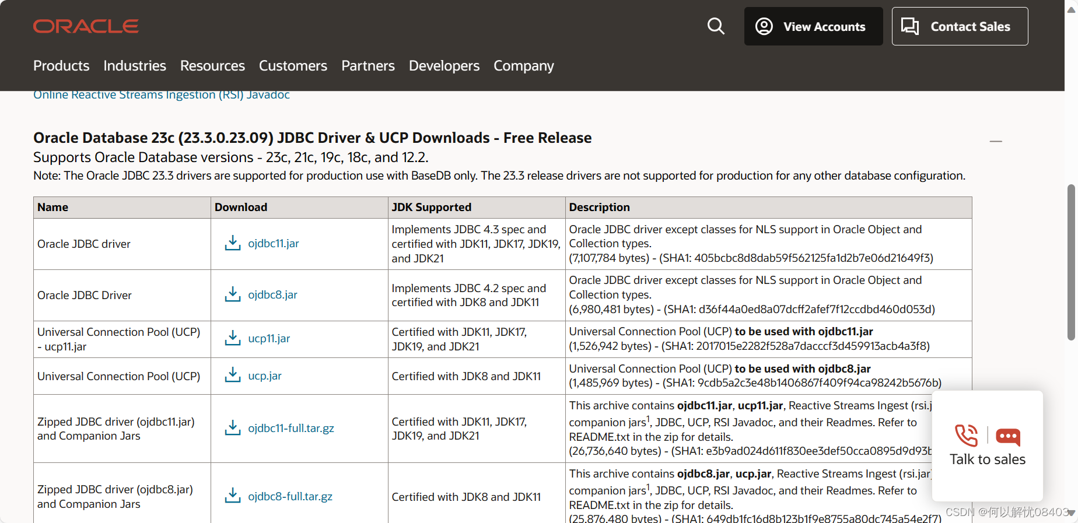1078x523 pixels.
Task: Open the Partners menu
Action: point(368,66)
